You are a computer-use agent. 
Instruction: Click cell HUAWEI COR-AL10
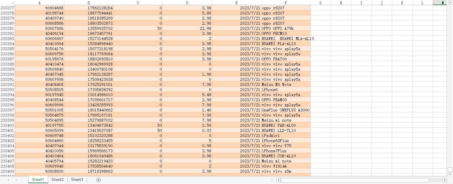pyautogui.click(x=286, y=156)
